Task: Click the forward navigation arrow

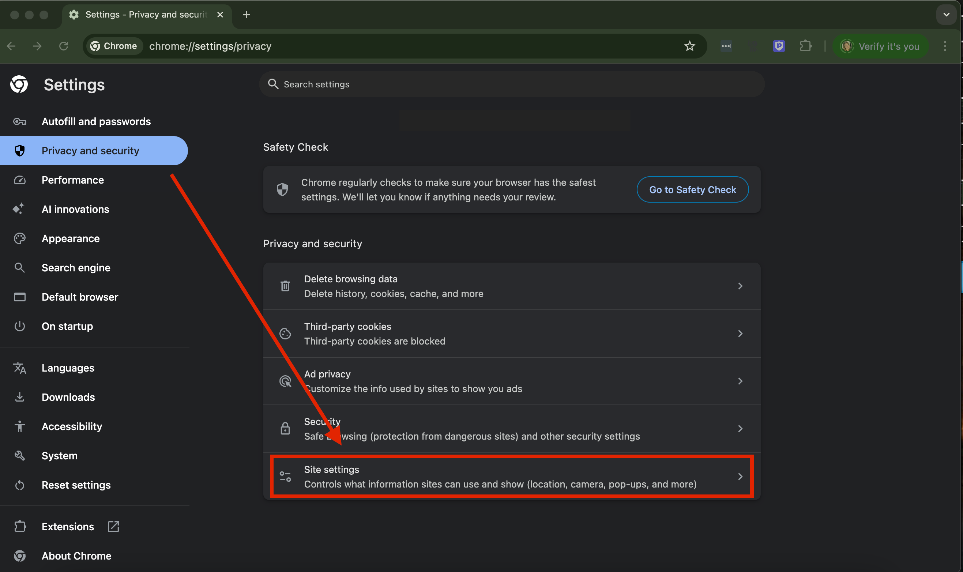Action: [37, 46]
